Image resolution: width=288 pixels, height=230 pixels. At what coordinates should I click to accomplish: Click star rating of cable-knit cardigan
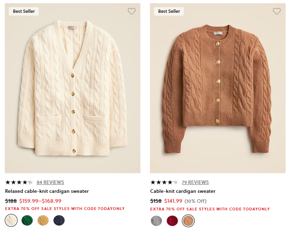[164, 182]
